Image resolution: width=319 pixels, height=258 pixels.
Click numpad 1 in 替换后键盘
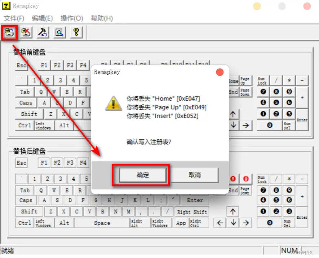tap(263, 211)
